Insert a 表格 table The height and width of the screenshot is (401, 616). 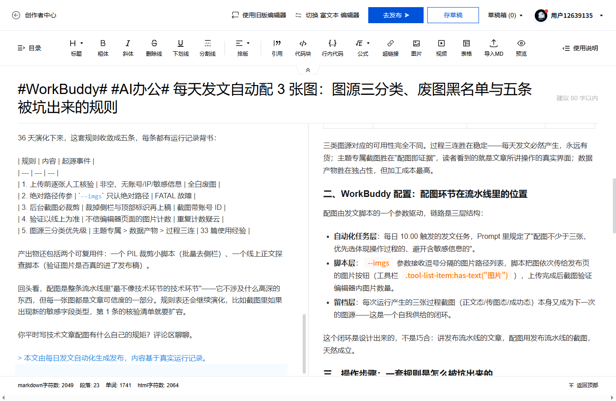pyautogui.click(x=466, y=48)
